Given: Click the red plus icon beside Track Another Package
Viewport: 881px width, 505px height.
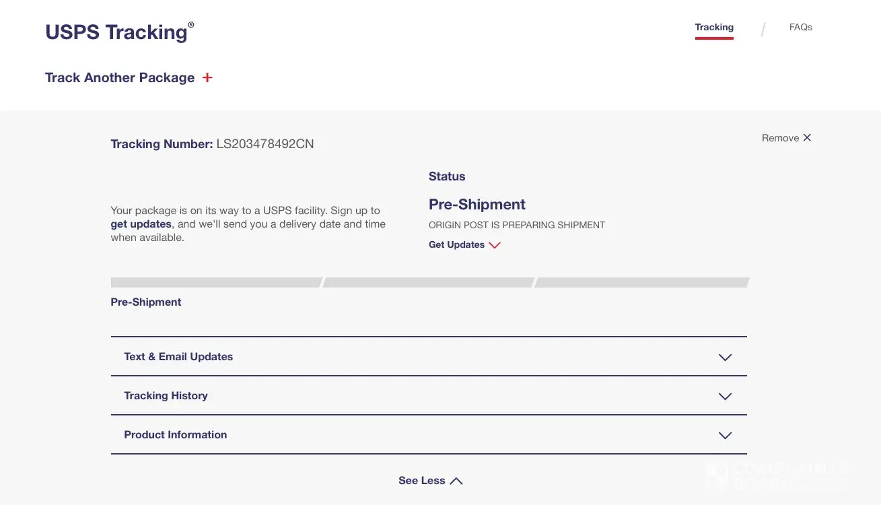Looking at the screenshot, I should coord(207,77).
